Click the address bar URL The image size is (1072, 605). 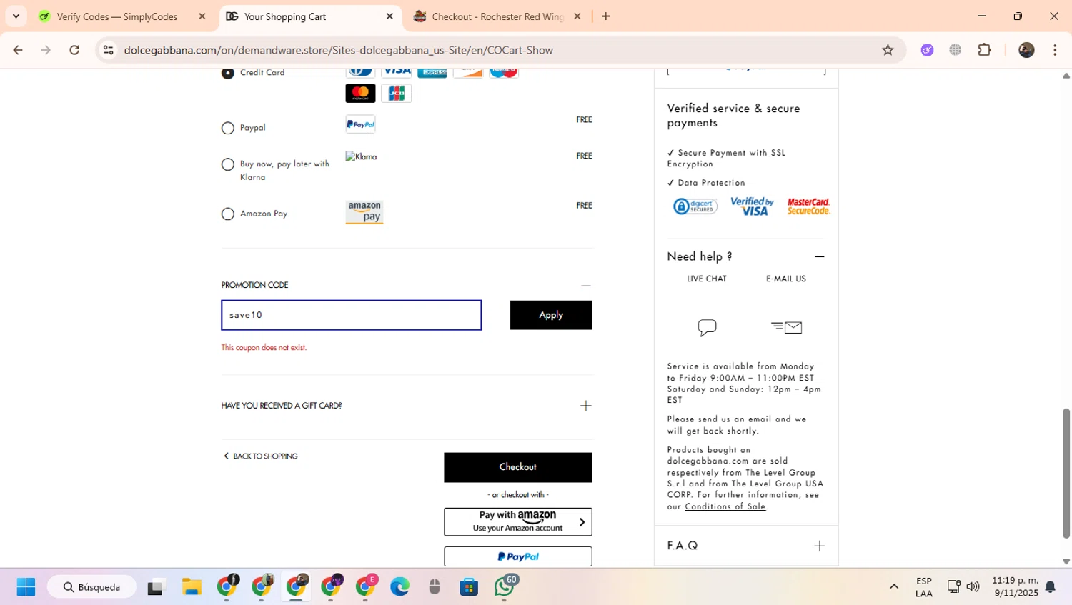click(339, 50)
